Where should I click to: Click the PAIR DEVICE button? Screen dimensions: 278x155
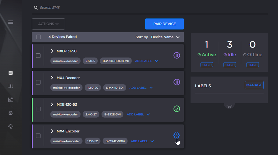165,24
